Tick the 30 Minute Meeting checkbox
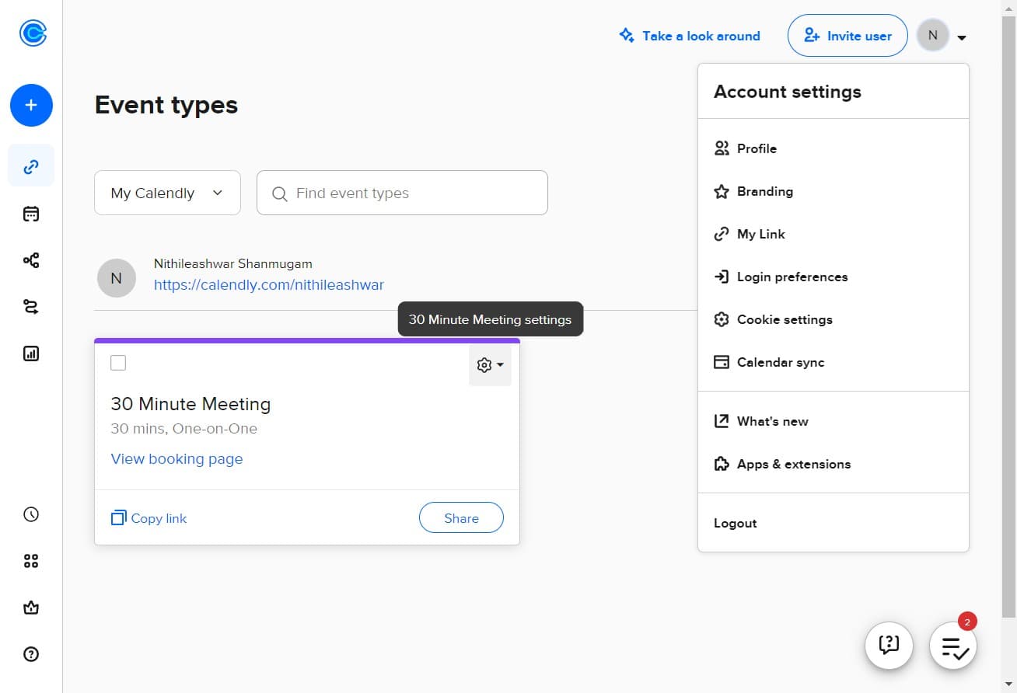Image resolution: width=1017 pixels, height=693 pixels. pos(118,363)
